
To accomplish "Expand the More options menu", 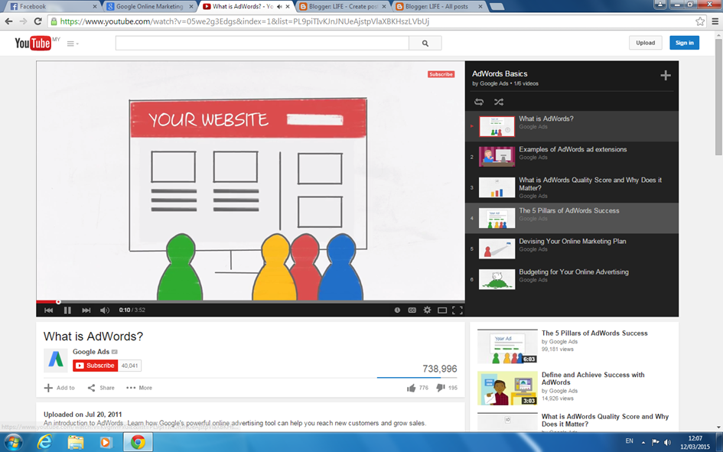I will [139, 388].
